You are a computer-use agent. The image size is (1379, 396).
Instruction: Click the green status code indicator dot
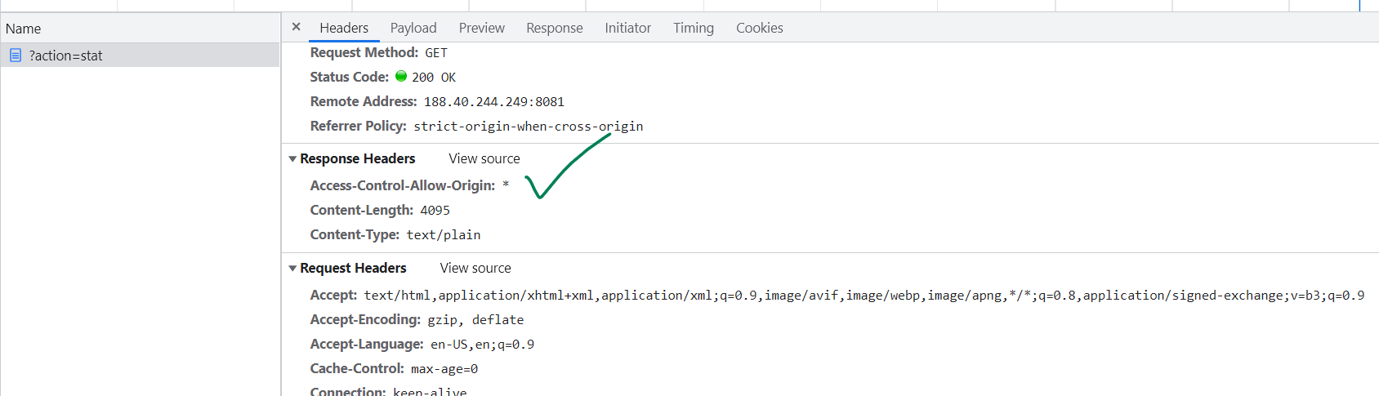point(401,76)
